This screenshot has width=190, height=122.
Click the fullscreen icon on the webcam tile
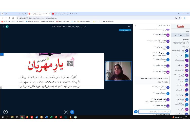(106, 62)
